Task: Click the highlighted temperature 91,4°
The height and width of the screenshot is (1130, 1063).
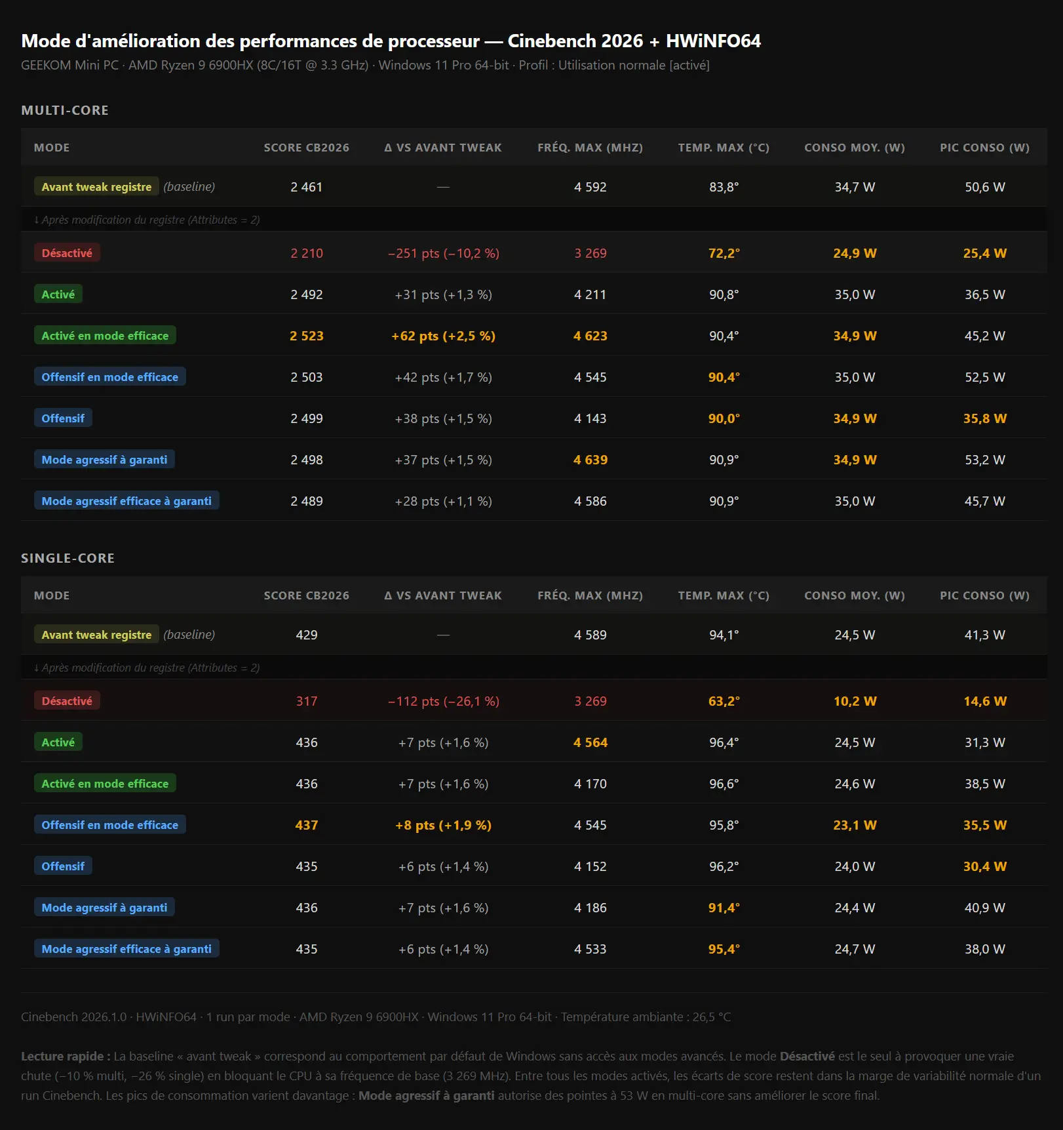Action: [724, 908]
